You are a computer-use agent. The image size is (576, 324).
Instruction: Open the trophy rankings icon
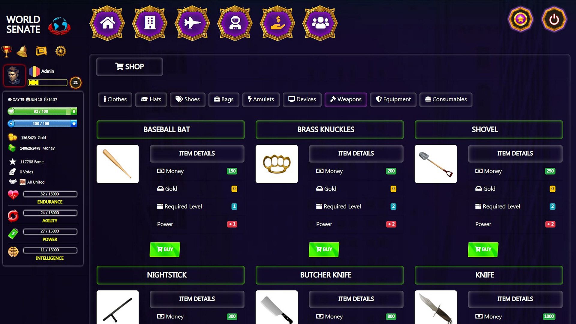coord(7,51)
